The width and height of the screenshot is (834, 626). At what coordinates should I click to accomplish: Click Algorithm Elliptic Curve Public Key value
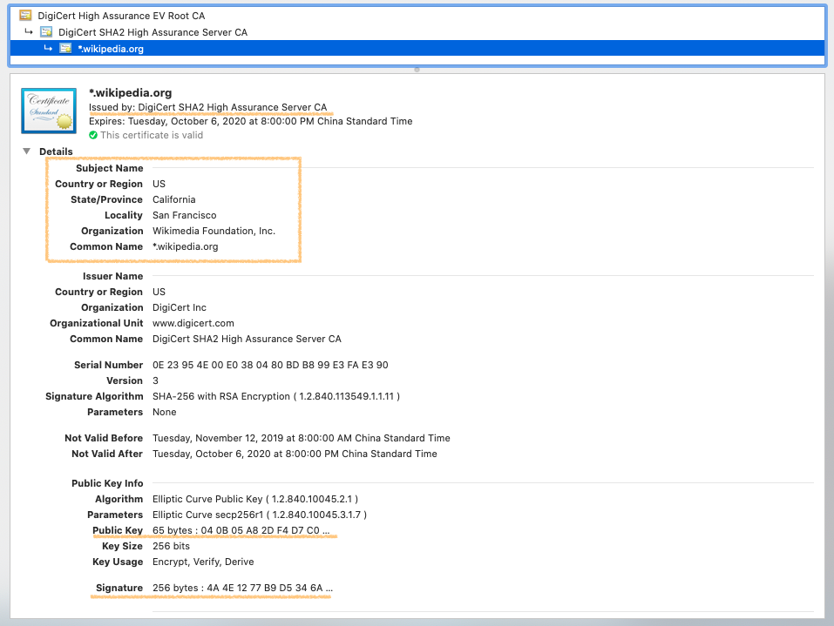pyautogui.click(x=255, y=499)
